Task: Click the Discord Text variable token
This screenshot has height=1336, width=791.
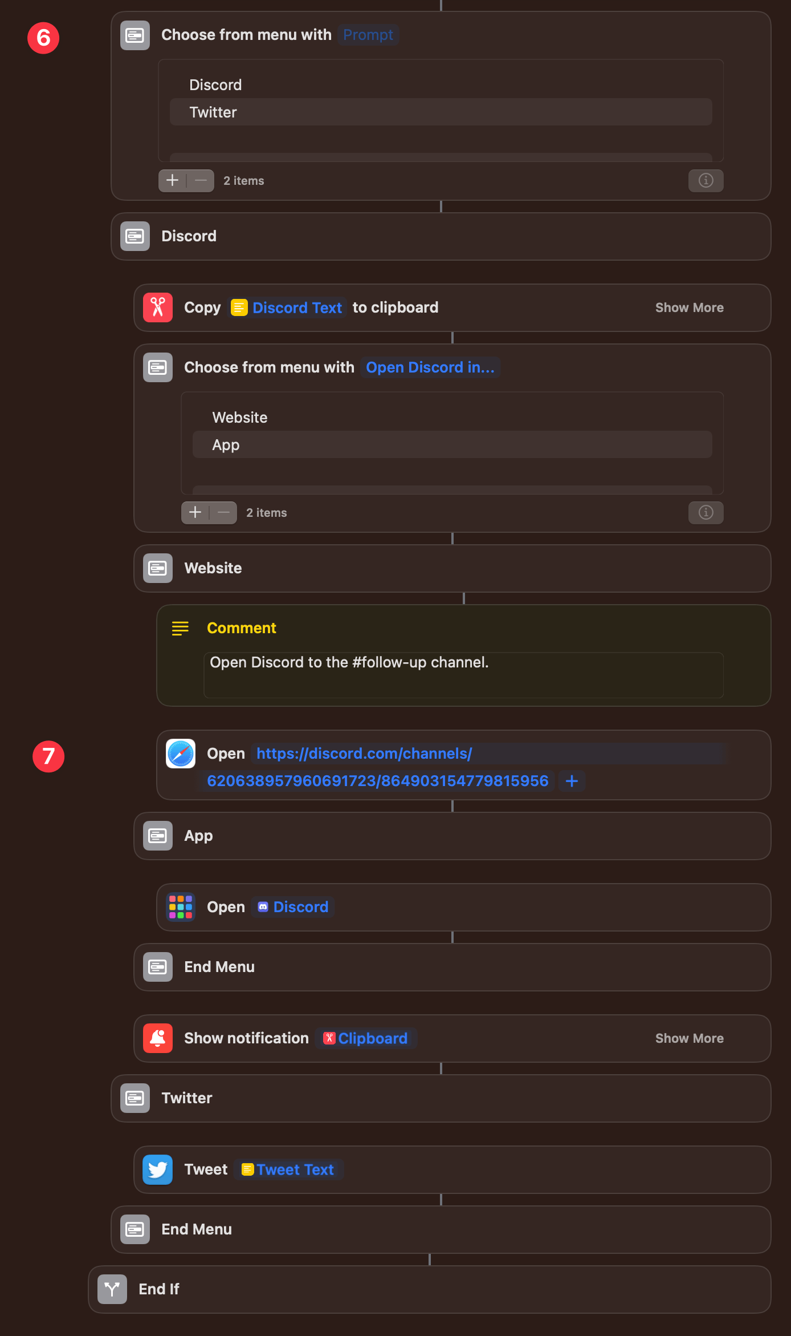Action: 287,307
